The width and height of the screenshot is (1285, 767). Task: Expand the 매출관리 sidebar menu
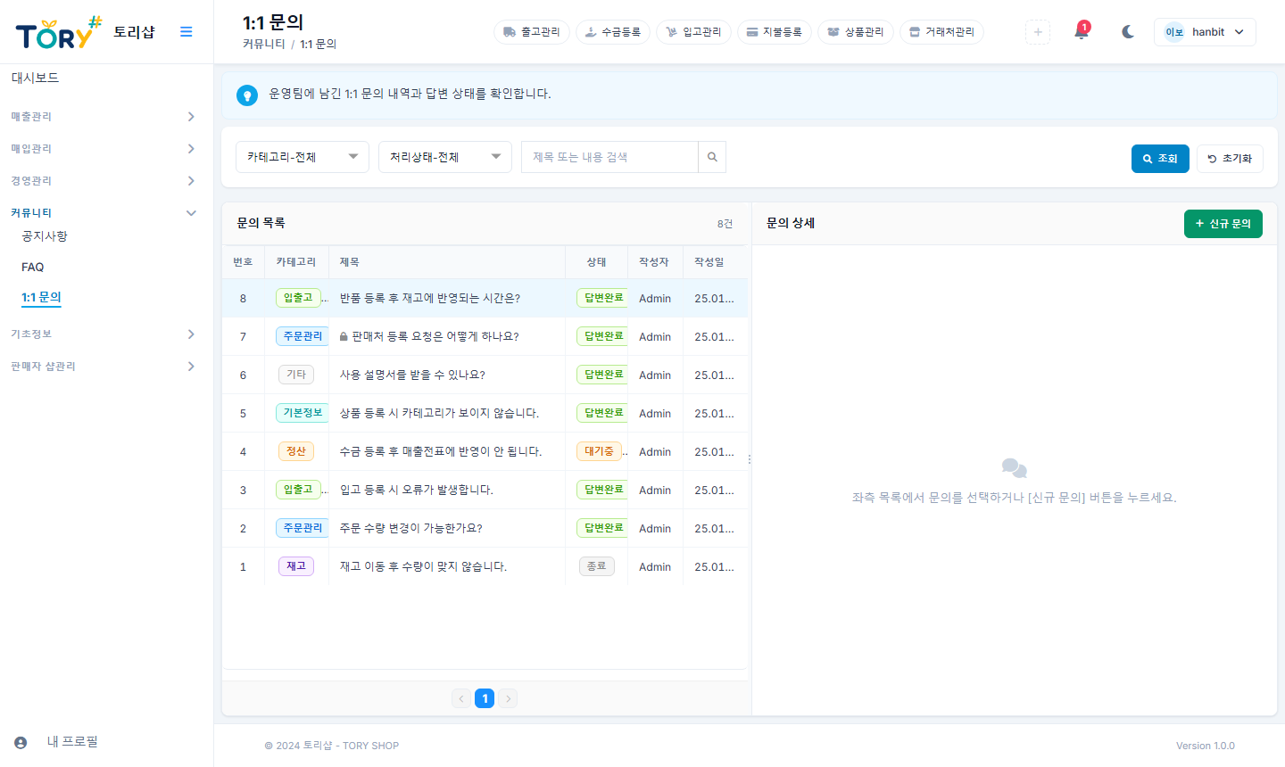[103, 117]
